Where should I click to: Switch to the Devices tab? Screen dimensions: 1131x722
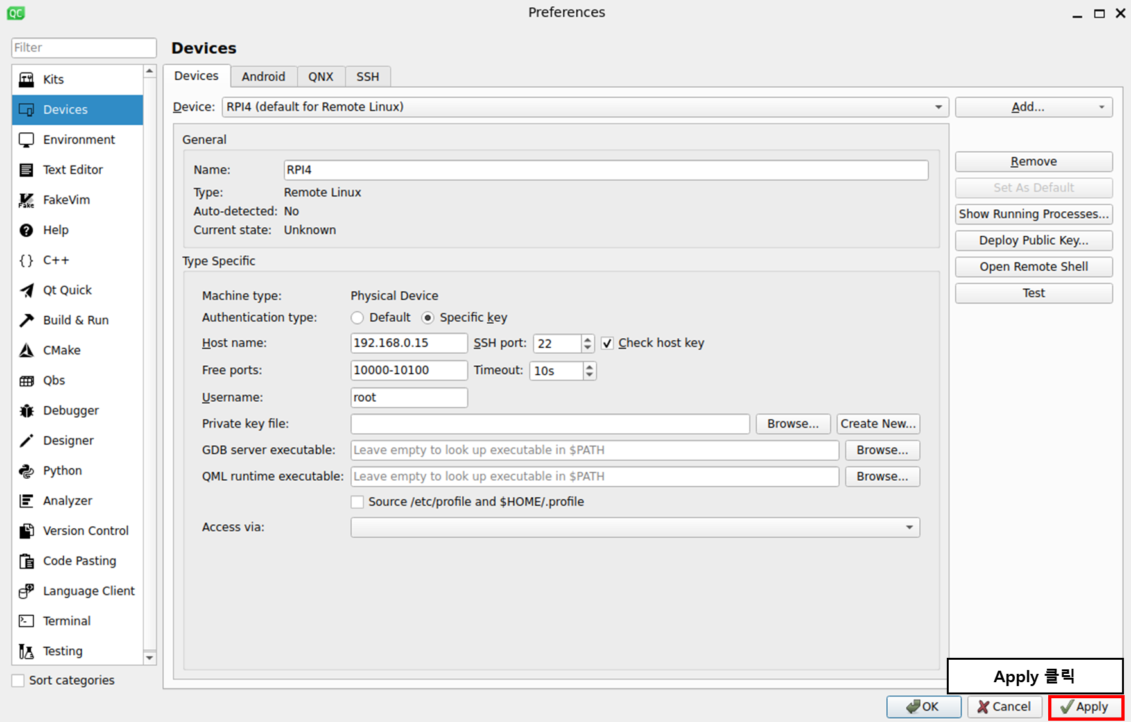pyautogui.click(x=196, y=76)
